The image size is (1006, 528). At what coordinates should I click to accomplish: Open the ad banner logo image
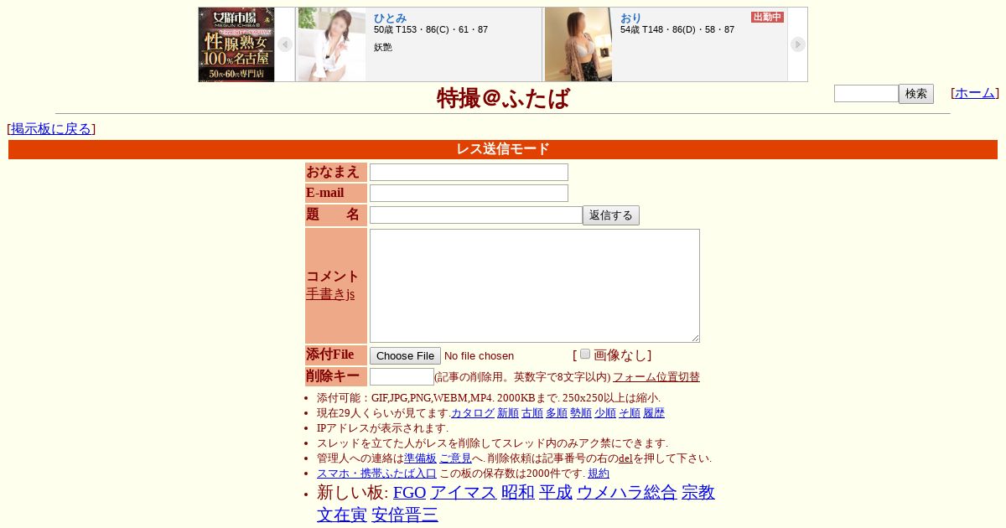(x=236, y=44)
